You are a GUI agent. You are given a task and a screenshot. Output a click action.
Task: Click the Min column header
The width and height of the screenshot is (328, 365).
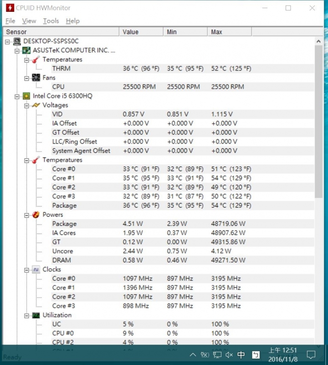pos(185,32)
